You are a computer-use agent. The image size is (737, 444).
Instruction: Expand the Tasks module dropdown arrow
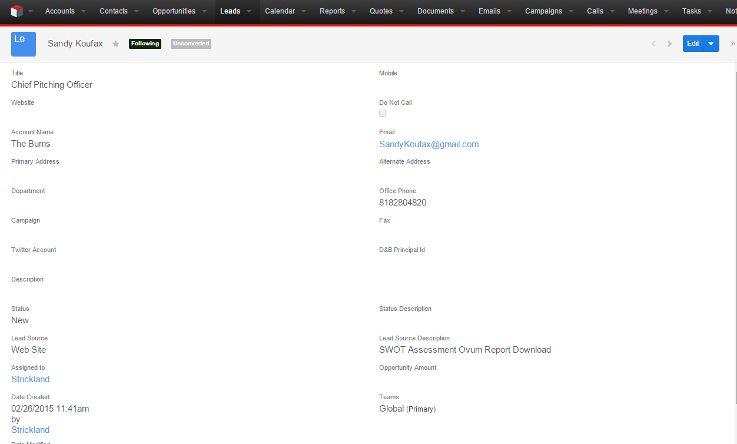(x=710, y=11)
